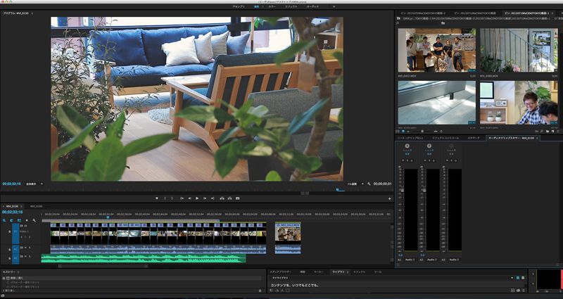This screenshot has height=299, width=563.
Task: Open the Effect Controls tab
Action: point(445,138)
